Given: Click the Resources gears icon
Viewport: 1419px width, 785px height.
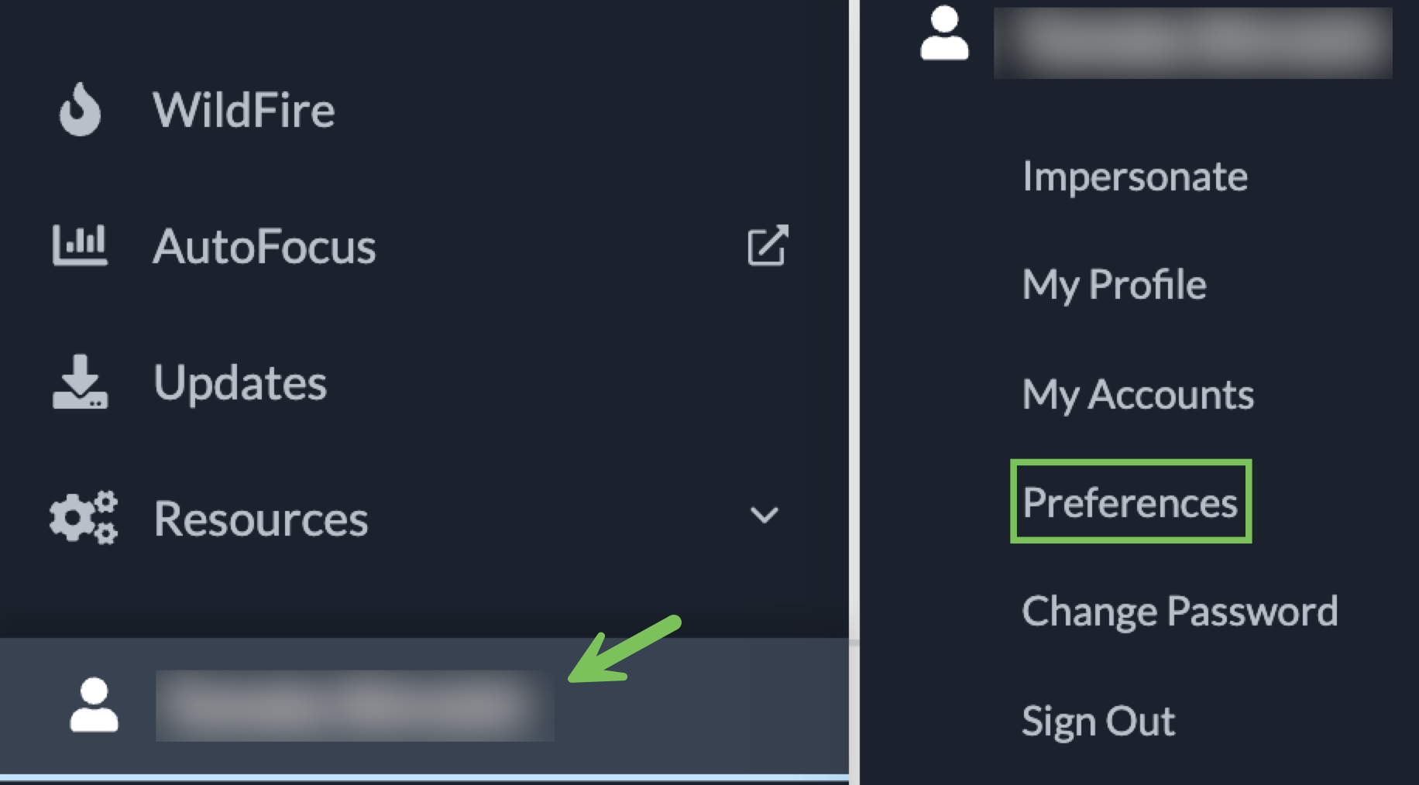Looking at the screenshot, I should pos(83,517).
